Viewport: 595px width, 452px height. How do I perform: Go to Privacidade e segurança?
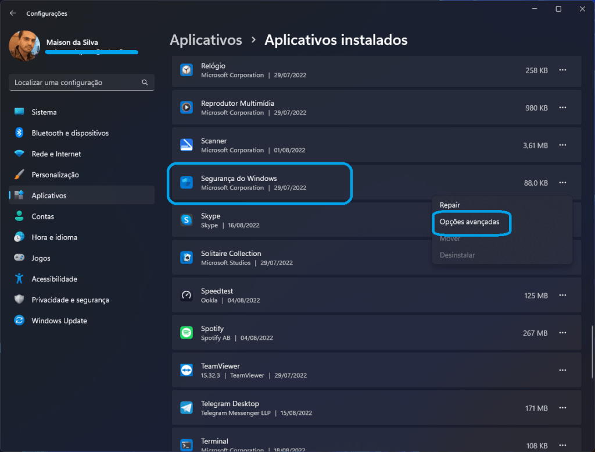click(x=81, y=300)
